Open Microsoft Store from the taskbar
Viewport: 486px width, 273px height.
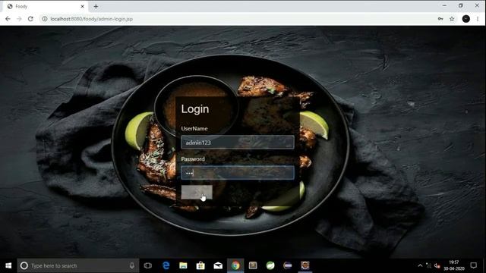[200, 265]
